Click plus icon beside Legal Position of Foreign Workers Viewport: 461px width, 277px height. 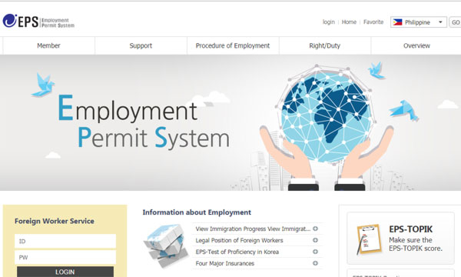[x=315, y=240]
